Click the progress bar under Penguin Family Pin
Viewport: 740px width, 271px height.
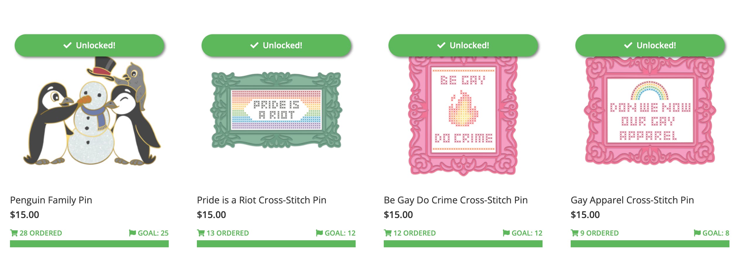point(89,244)
